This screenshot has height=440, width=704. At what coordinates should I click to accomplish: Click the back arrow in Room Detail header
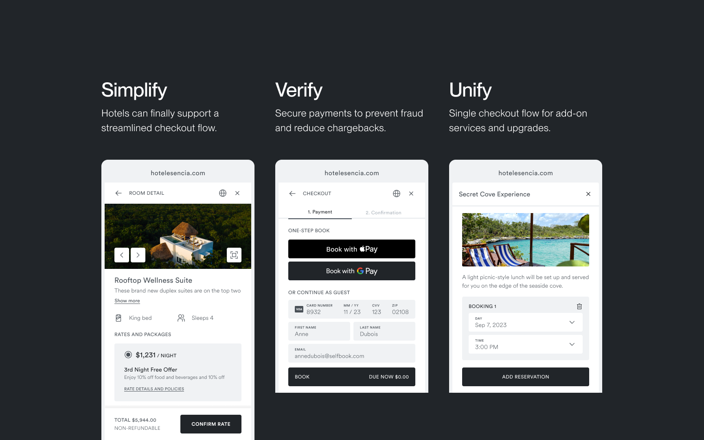[118, 193]
